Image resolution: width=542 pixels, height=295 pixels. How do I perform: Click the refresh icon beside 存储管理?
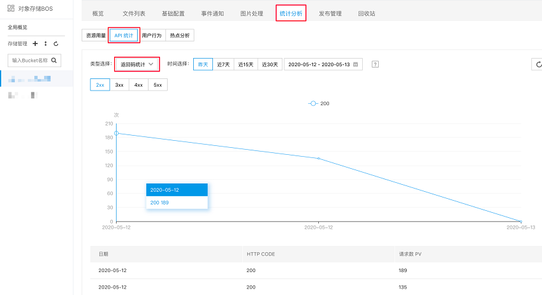(x=56, y=44)
